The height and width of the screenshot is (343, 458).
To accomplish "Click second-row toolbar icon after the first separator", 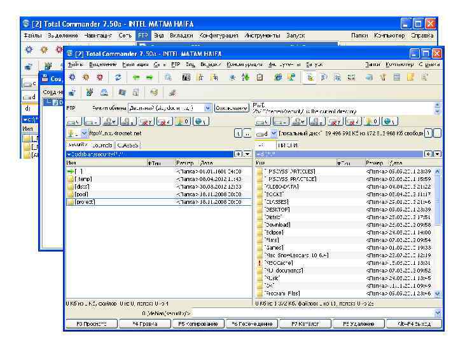I will [90, 93].
